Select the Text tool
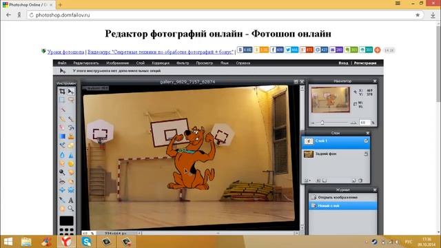Screen dimensions: 441x248 tap(71, 200)
